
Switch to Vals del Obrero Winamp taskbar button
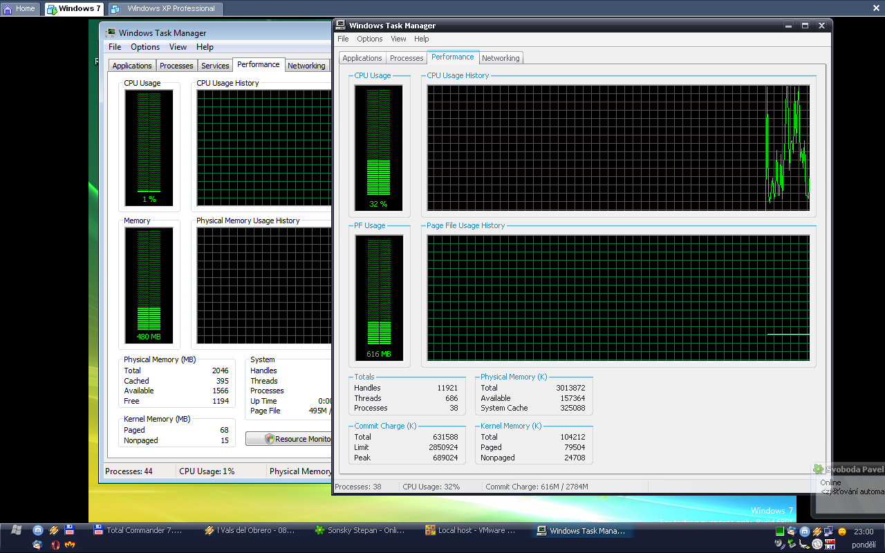250,530
